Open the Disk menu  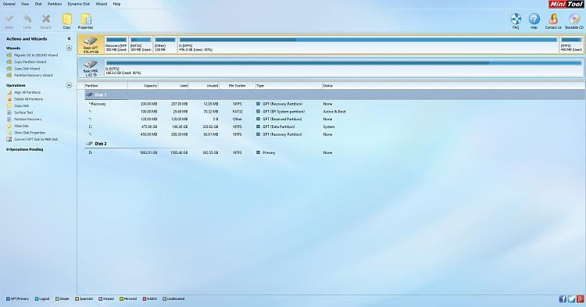click(x=38, y=4)
